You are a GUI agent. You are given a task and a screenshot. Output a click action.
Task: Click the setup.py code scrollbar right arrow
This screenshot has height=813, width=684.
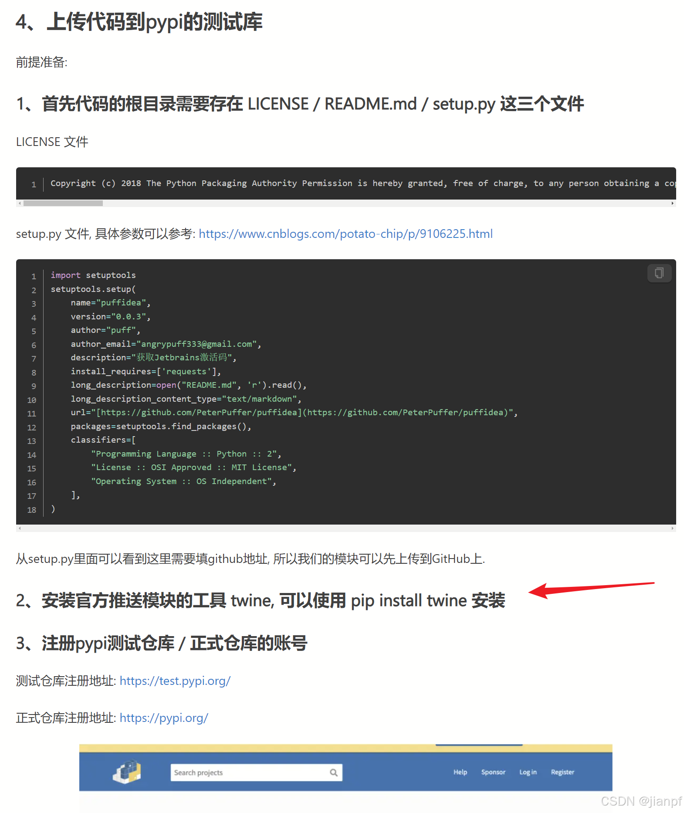[673, 528]
